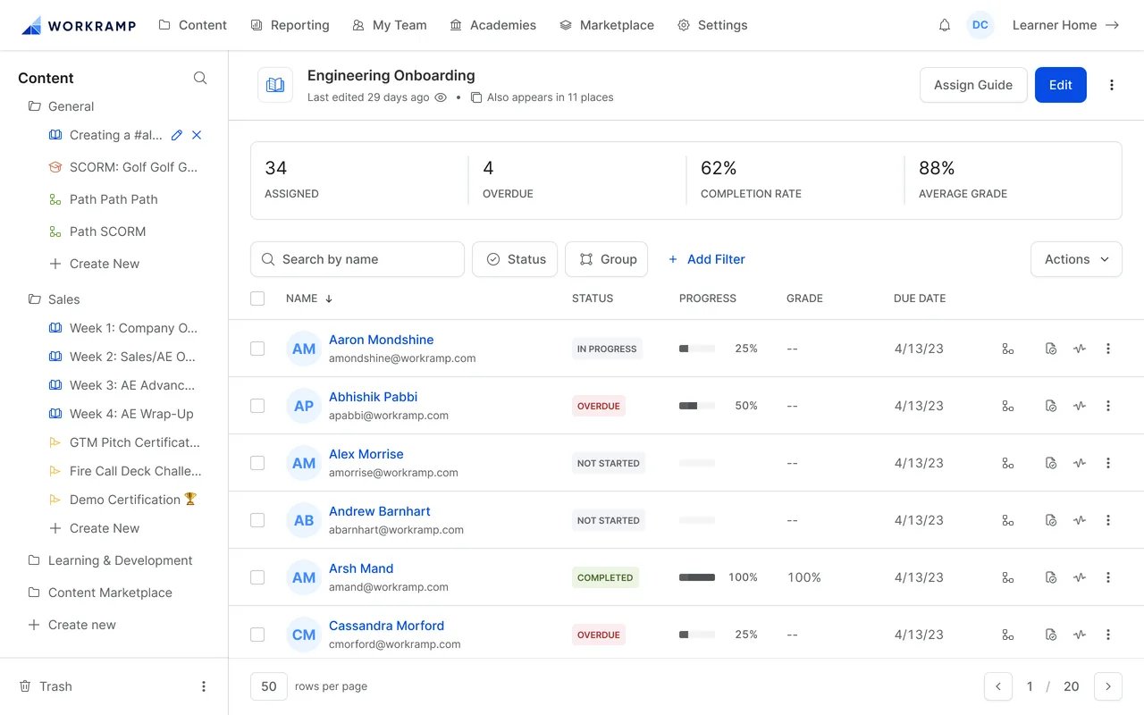The height and width of the screenshot is (715, 1144).
Task: Toggle the eye icon beside Last edited
Action: [x=441, y=97]
